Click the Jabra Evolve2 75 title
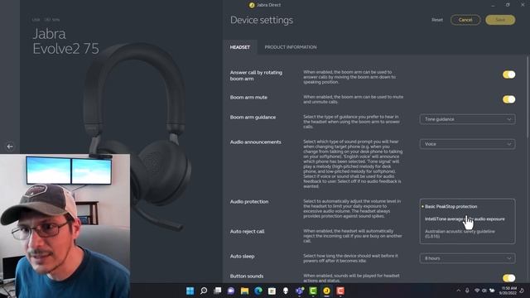The width and height of the screenshot is (530, 298). (65, 41)
